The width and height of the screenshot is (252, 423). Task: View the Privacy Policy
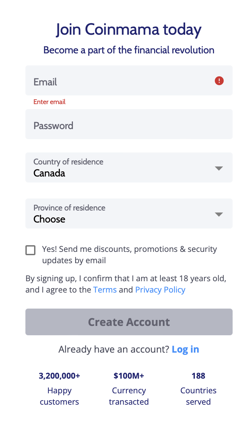[x=160, y=290]
